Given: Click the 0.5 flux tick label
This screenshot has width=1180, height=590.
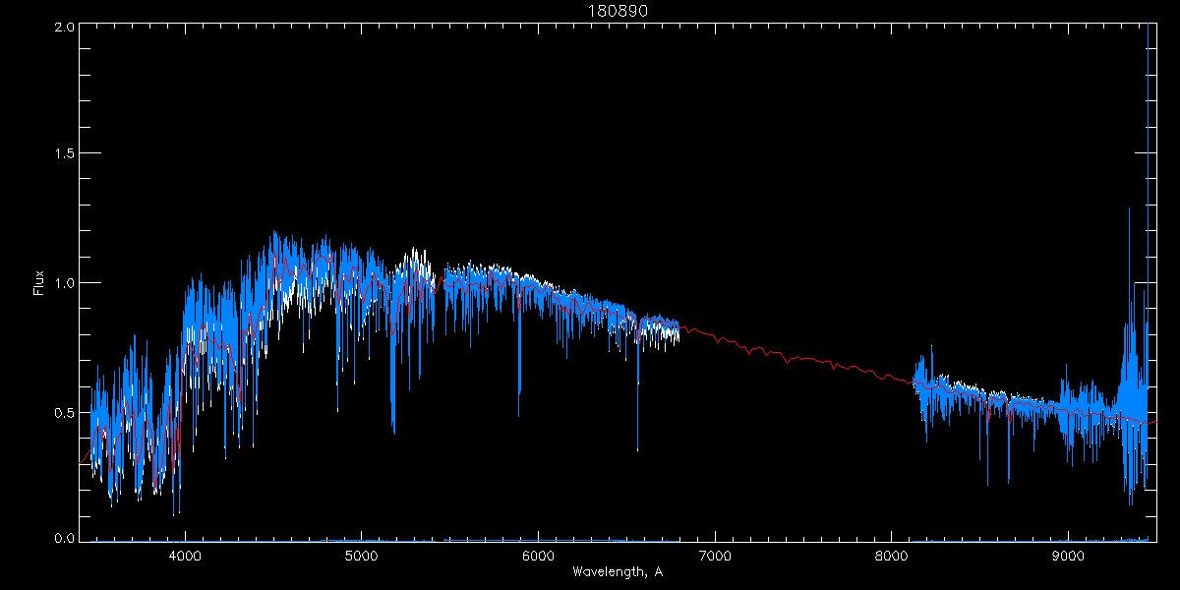Looking at the screenshot, I should (64, 412).
